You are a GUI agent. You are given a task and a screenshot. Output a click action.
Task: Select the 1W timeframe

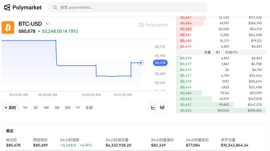(x=46, y=108)
